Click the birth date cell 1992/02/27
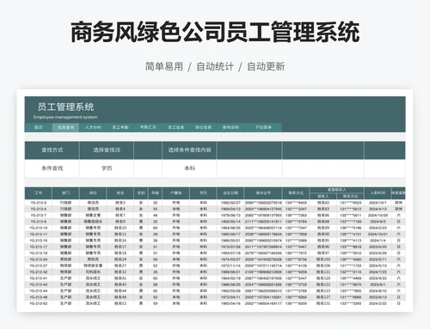Image resolution: width=430 pixels, height=329 pixels. (230, 203)
